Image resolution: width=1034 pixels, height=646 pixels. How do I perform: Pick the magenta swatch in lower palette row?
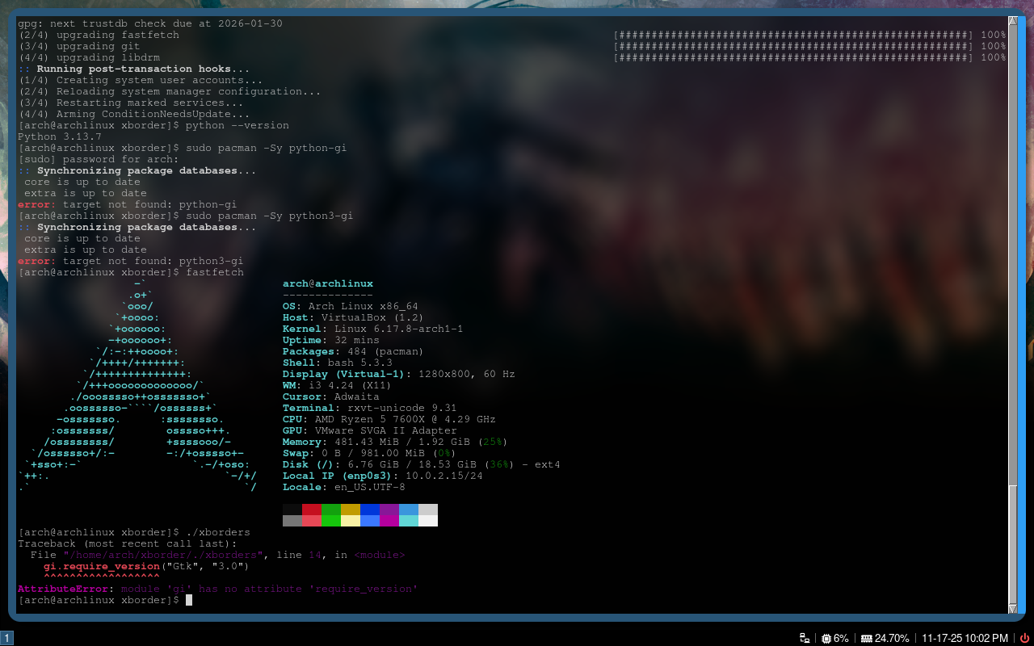pyautogui.click(x=389, y=521)
